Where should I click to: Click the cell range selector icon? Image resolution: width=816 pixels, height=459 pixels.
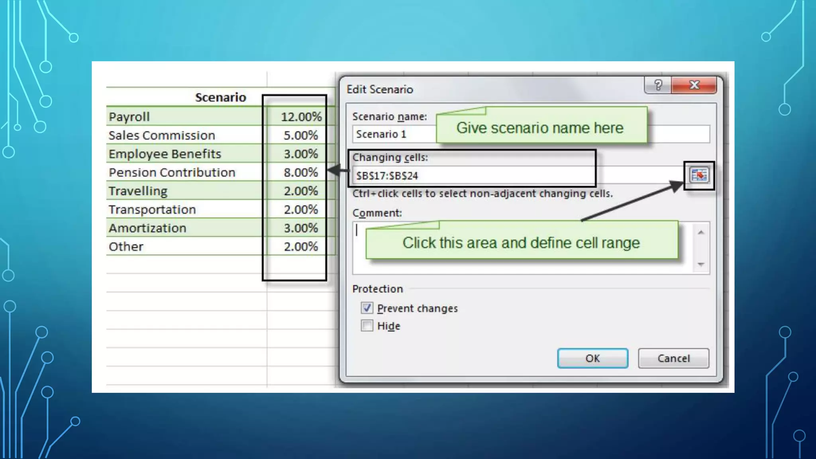[699, 175]
